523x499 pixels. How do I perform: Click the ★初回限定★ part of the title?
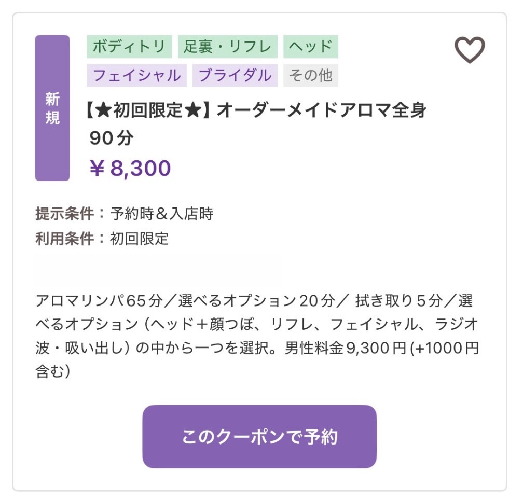point(148,110)
